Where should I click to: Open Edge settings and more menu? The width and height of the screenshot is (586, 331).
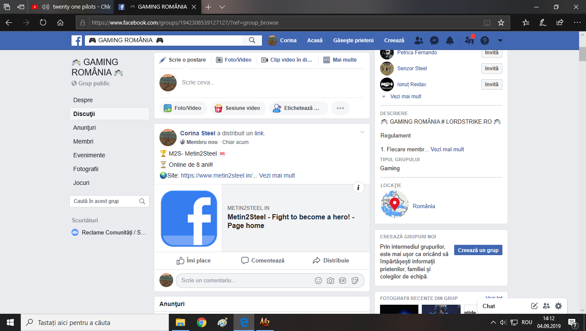[577, 22]
